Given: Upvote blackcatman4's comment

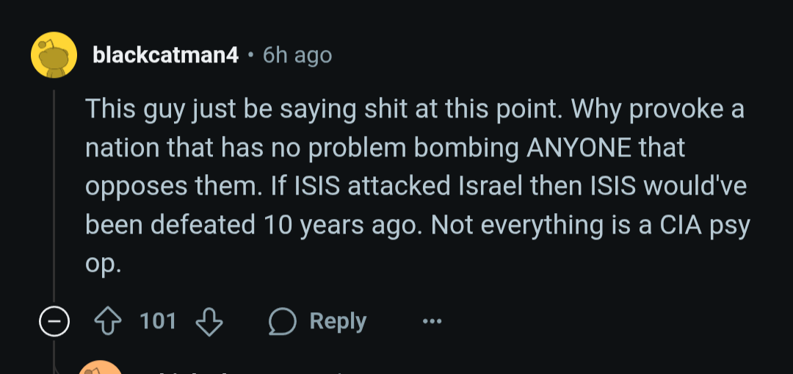Looking at the screenshot, I should point(108,321).
